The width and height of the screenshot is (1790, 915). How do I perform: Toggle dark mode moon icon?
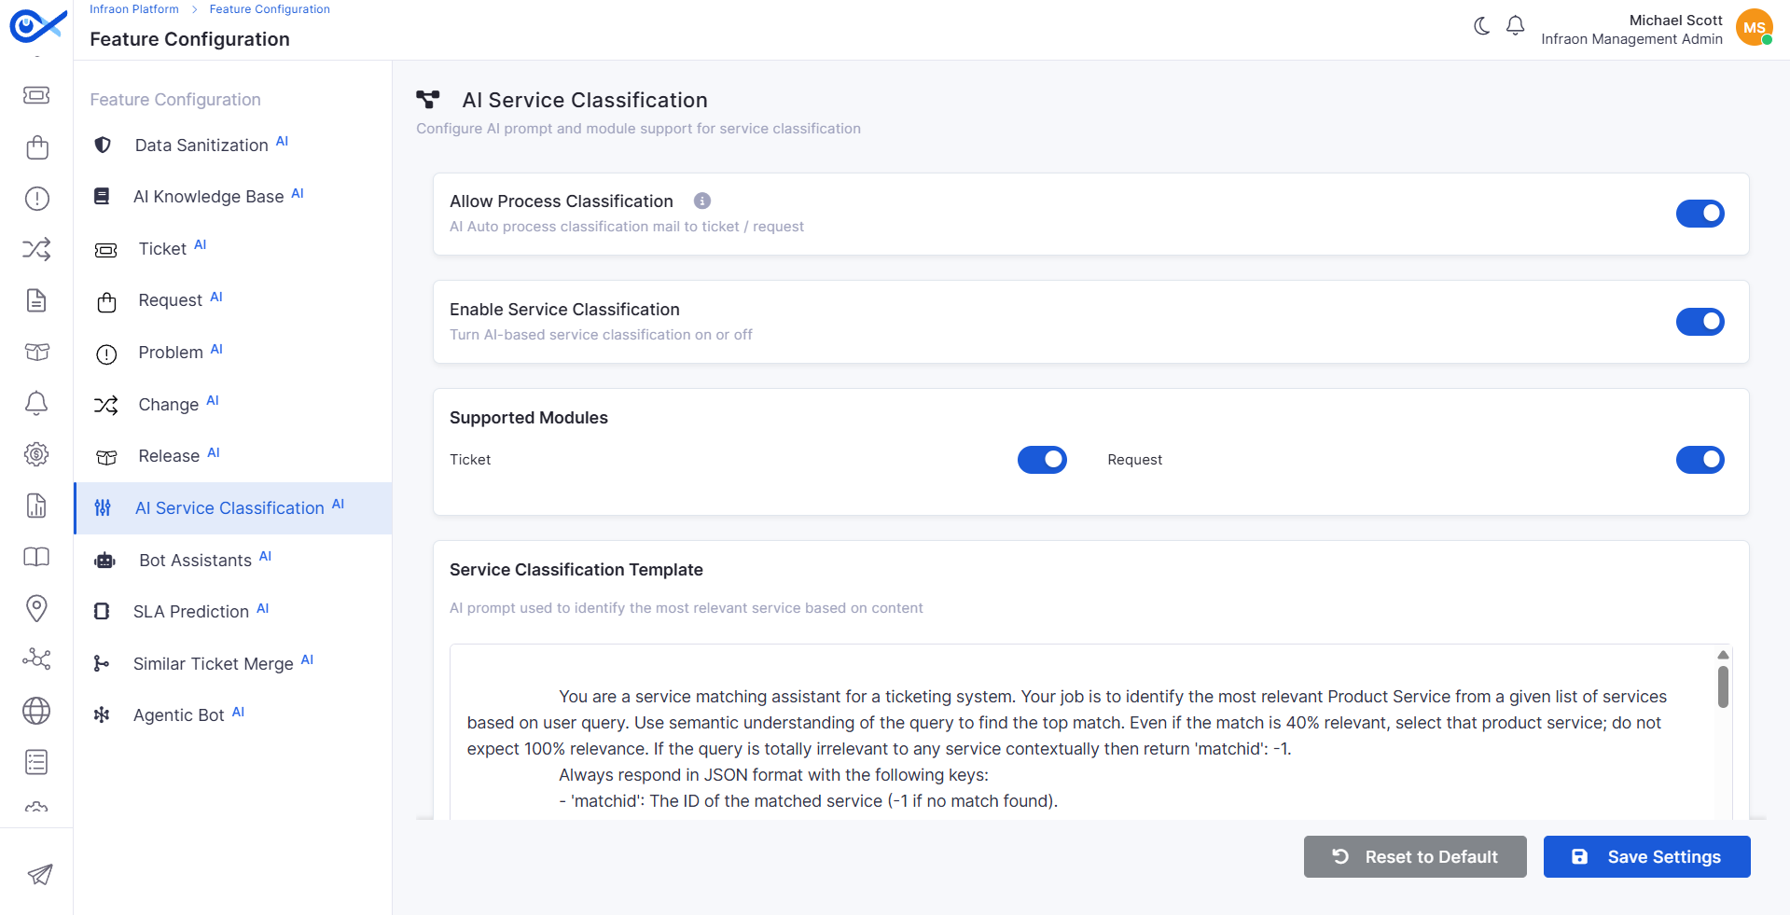click(1481, 26)
